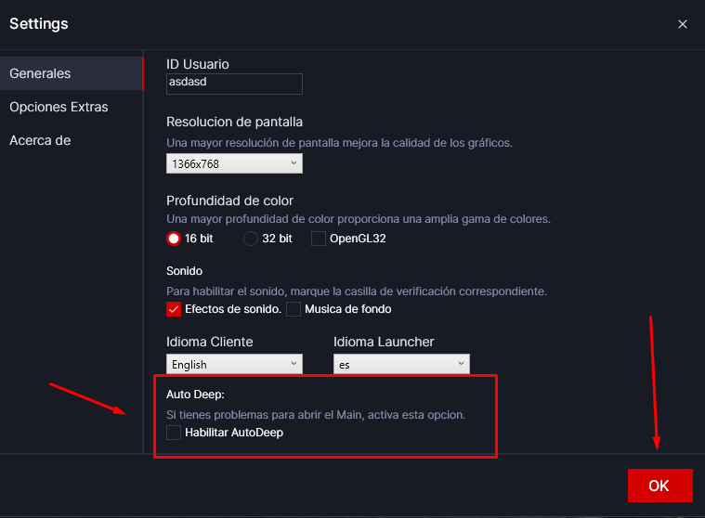
Task: Open the Idioma Cliente dropdown
Action: (x=234, y=365)
